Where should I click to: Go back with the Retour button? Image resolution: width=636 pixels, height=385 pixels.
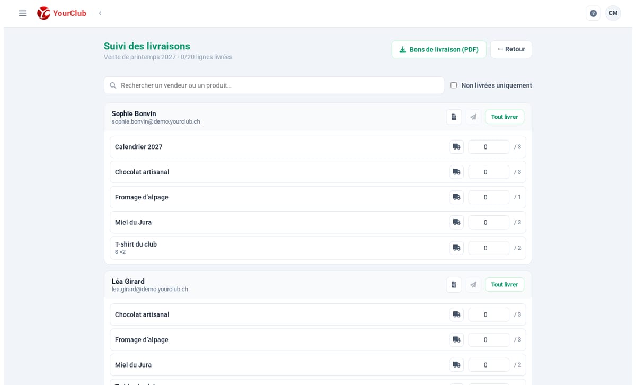click(511, 49)
